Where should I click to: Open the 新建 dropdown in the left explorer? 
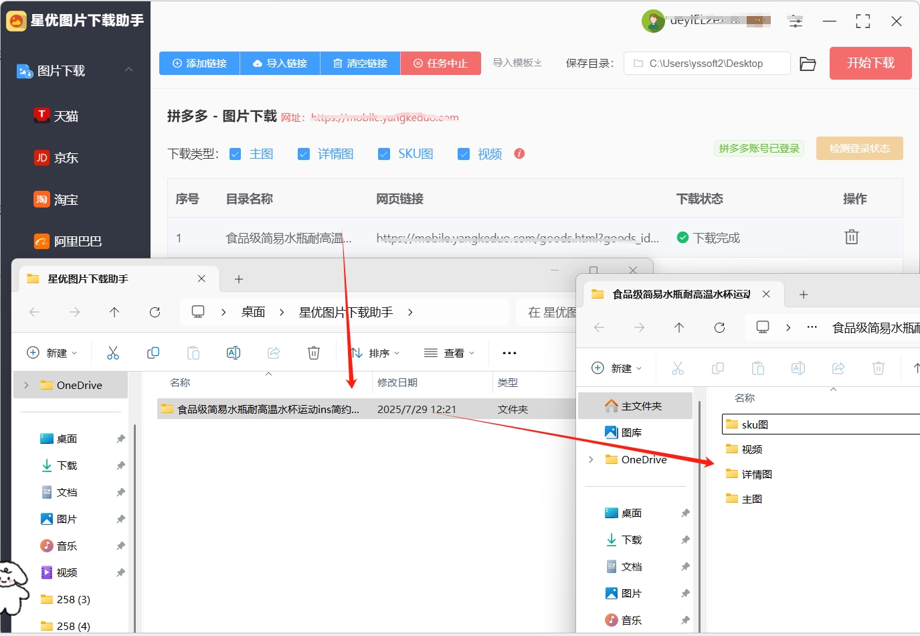pos(52,353)
